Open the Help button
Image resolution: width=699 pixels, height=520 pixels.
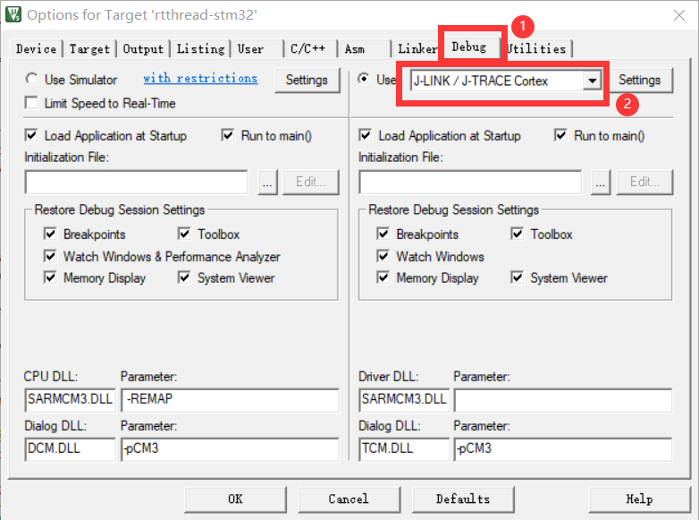640,499
